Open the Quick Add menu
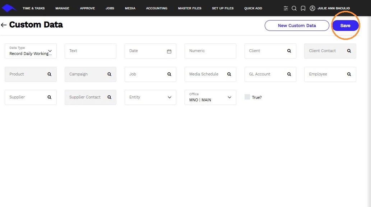The width and height of the screenshot is (371, 207). (x=253, y=8)
